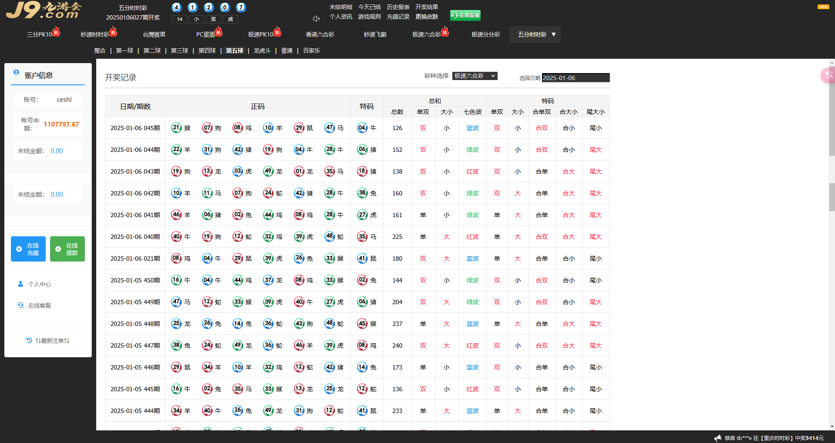The height and width of the screenshot is (443, 835).
Task: Click the J9 site logo
Action: tap(44, 10)
